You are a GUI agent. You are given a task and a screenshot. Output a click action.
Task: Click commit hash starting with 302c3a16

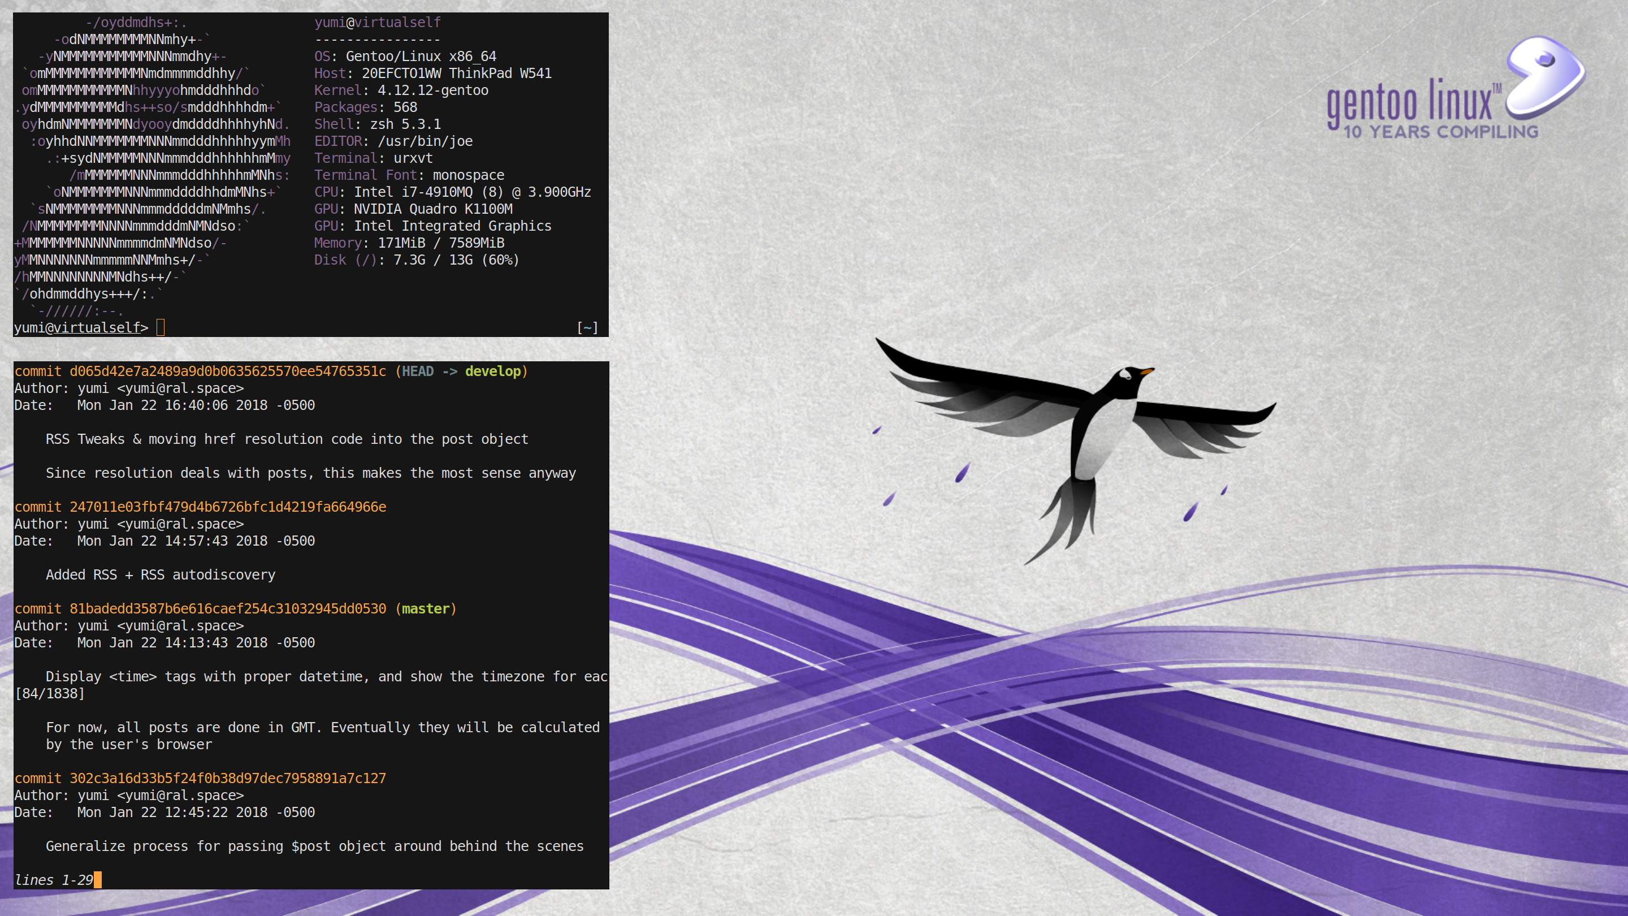tap(227, 778)
